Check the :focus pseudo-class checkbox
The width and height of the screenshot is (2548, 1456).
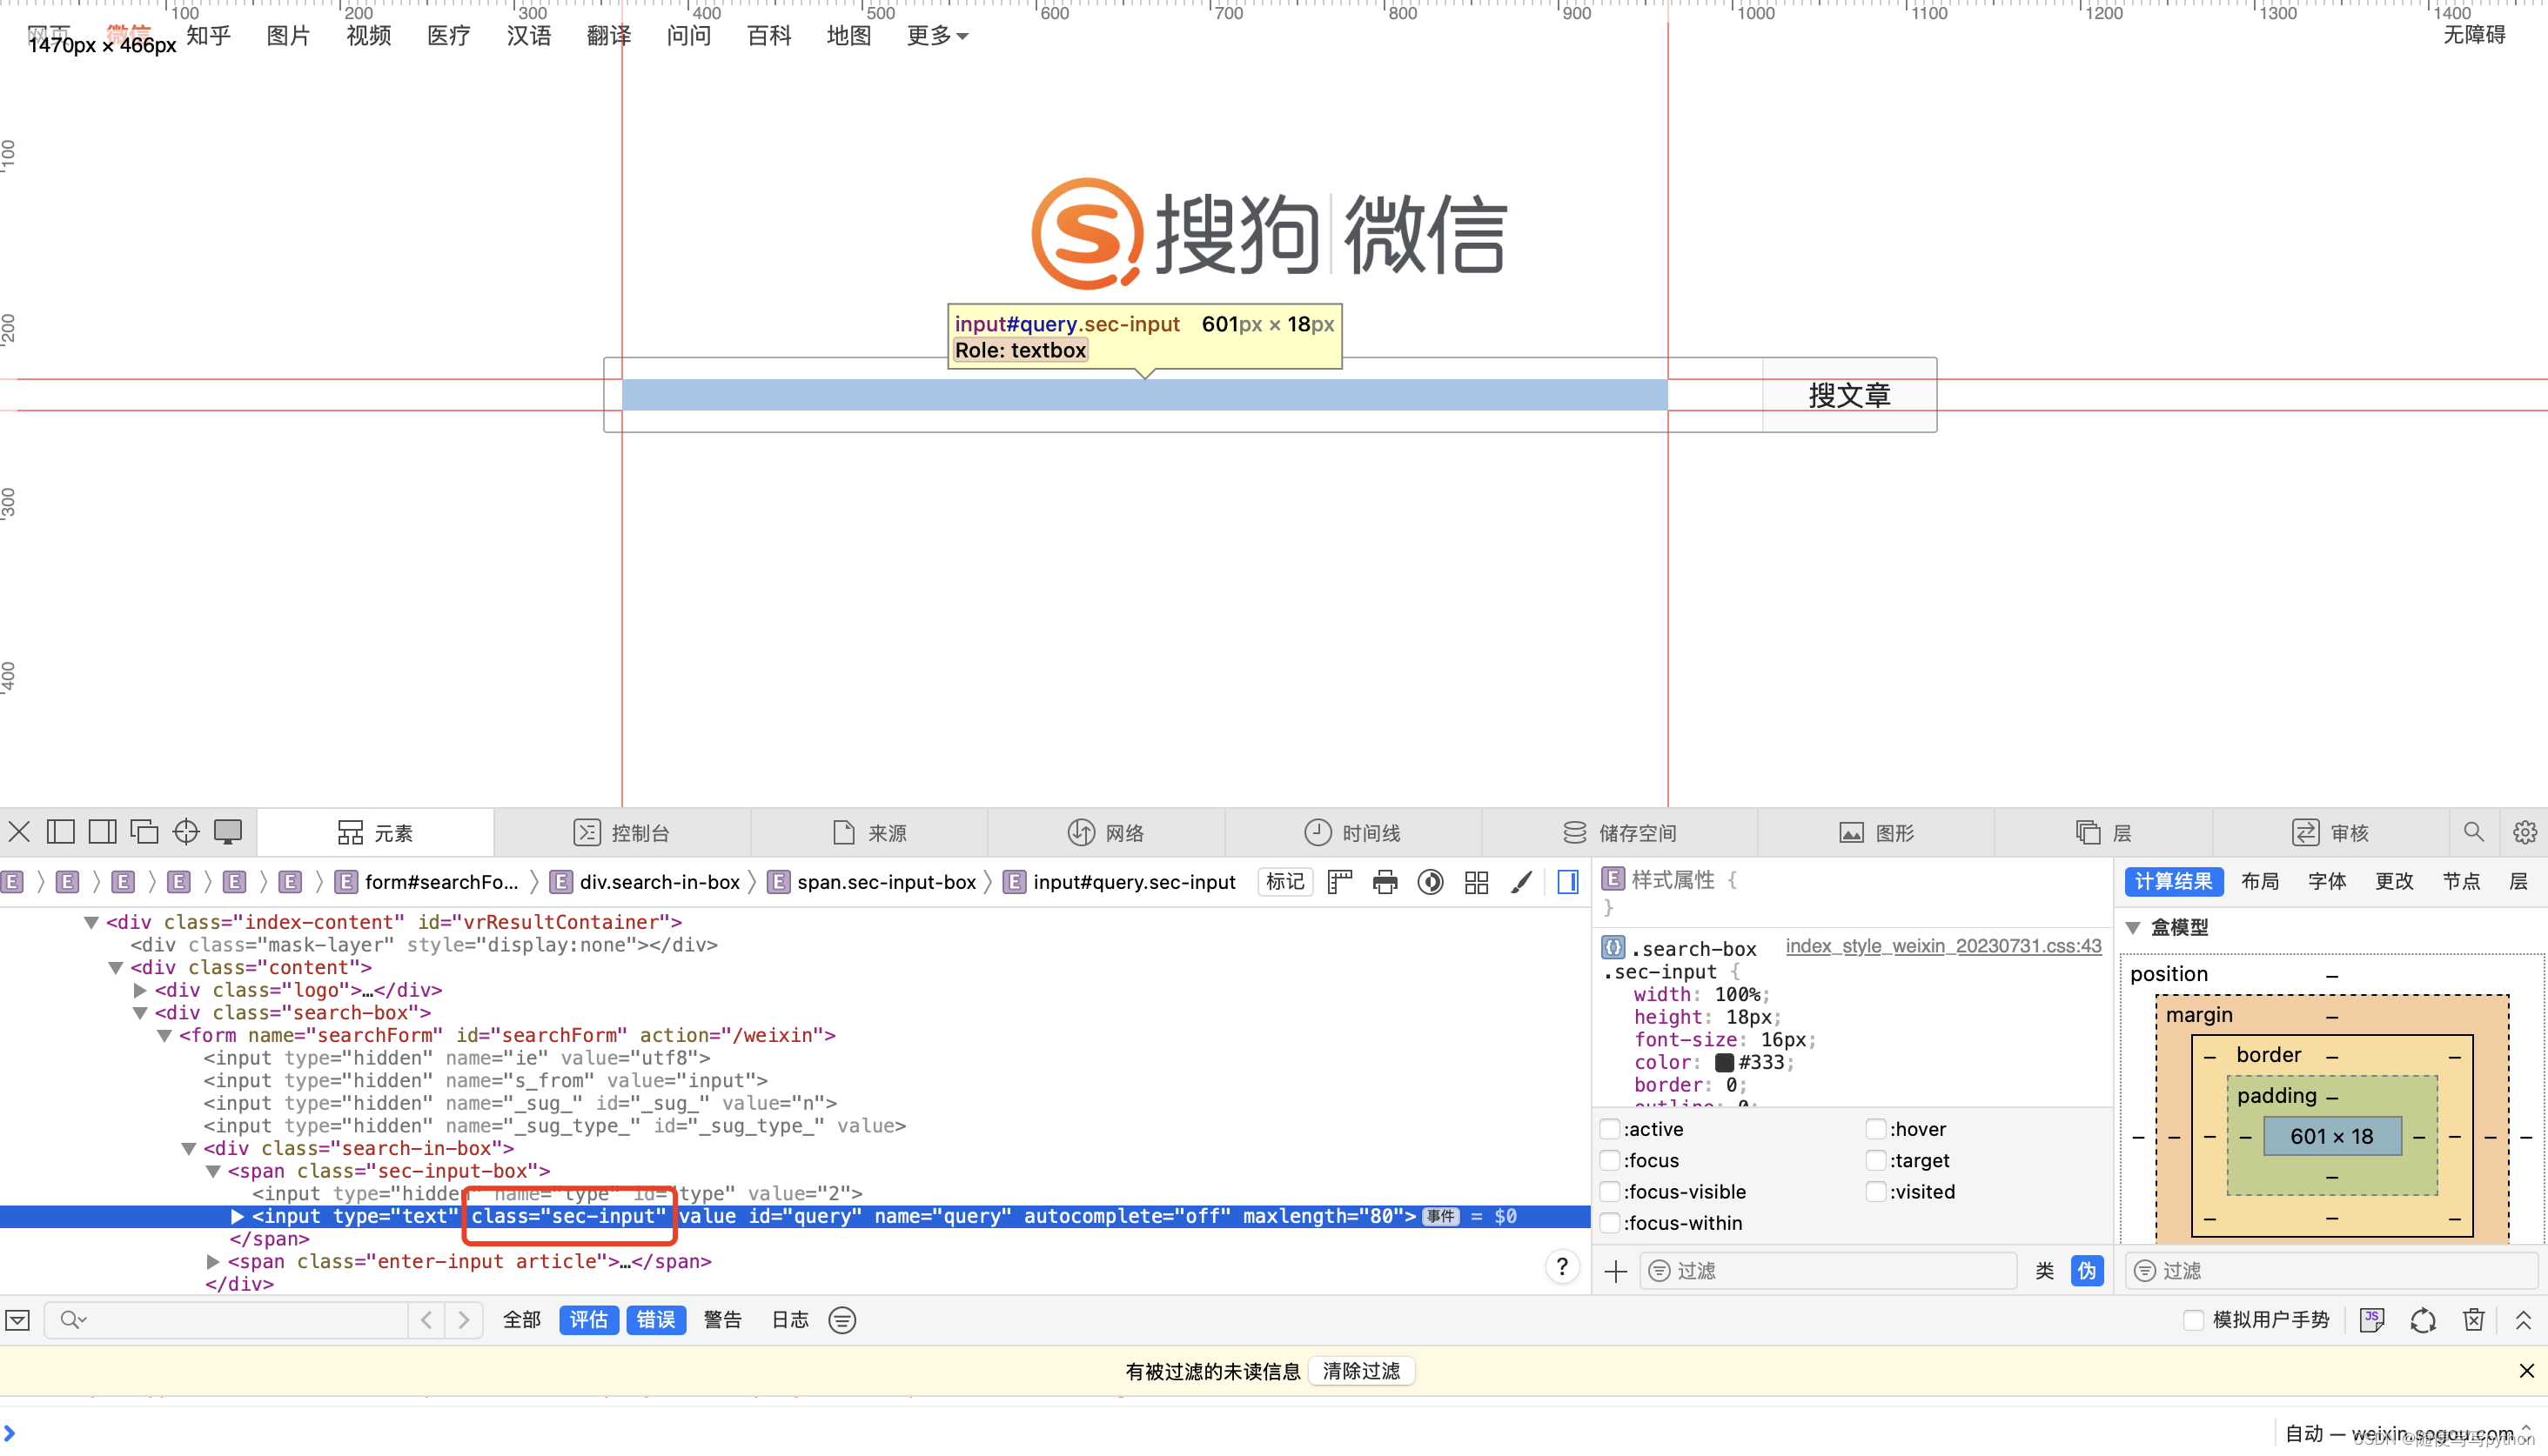(x=1610, y=1160)
